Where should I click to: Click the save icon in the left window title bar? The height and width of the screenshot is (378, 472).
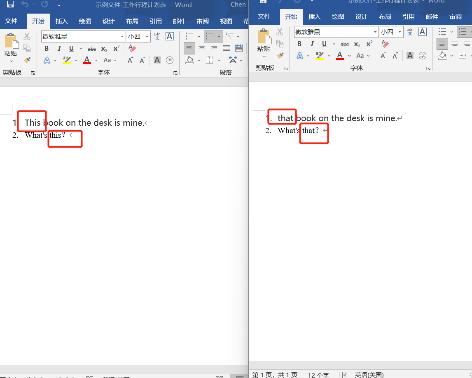pos(10,5)
